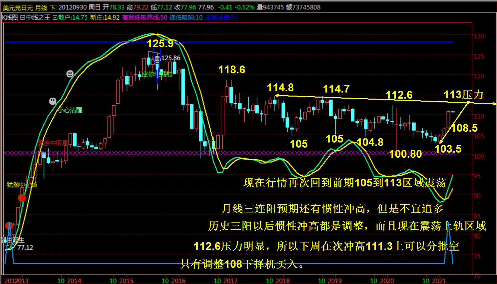The image size is (497, 284).
Task: Click the 77.12 low price label on chart
Action: coord(25,248)
